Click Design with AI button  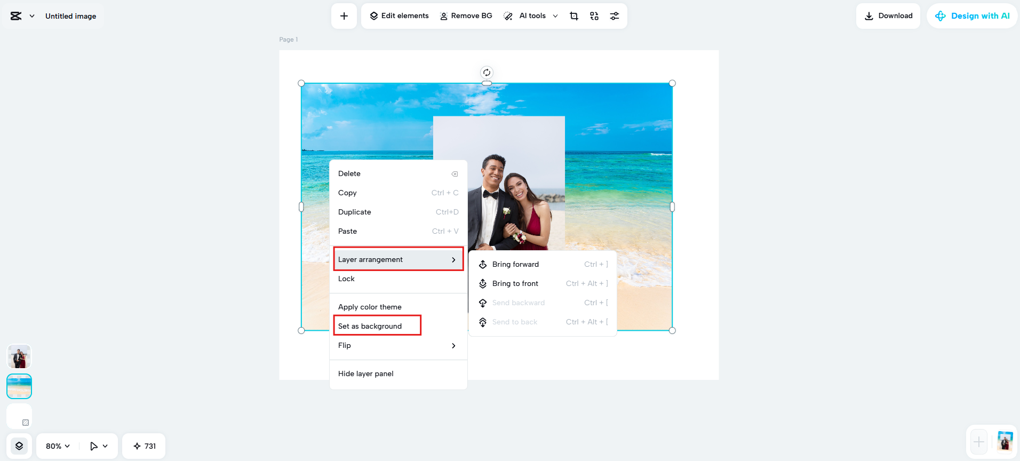click(x=972, y=16)
